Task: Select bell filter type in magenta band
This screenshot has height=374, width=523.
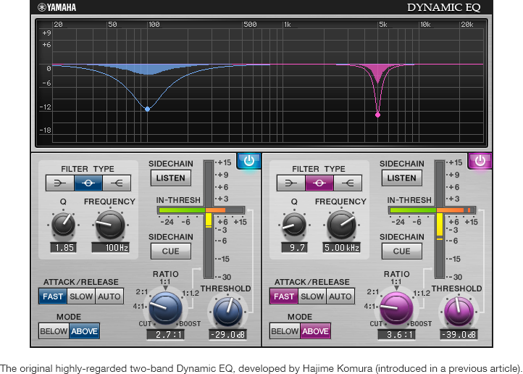Action: [319, 183]
